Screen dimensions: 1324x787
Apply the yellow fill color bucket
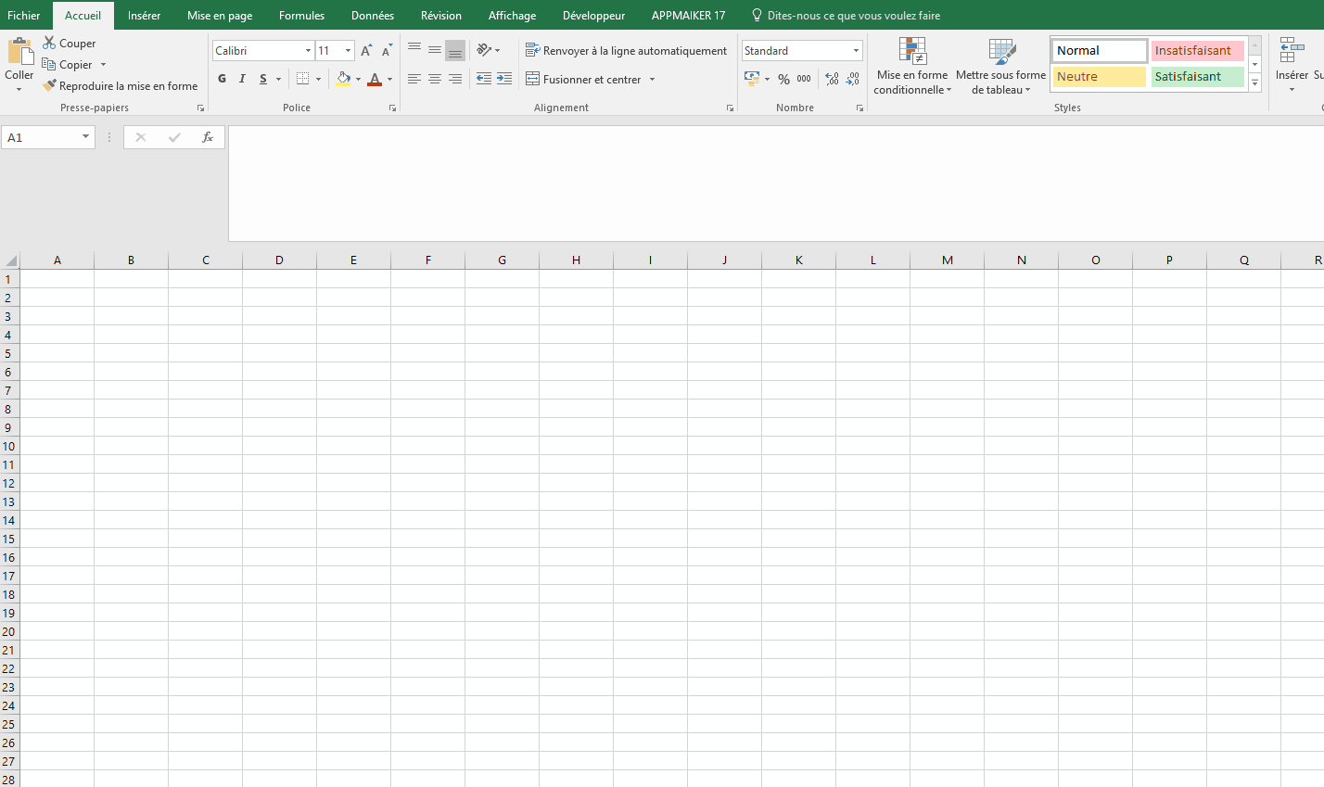click(343, 80)
